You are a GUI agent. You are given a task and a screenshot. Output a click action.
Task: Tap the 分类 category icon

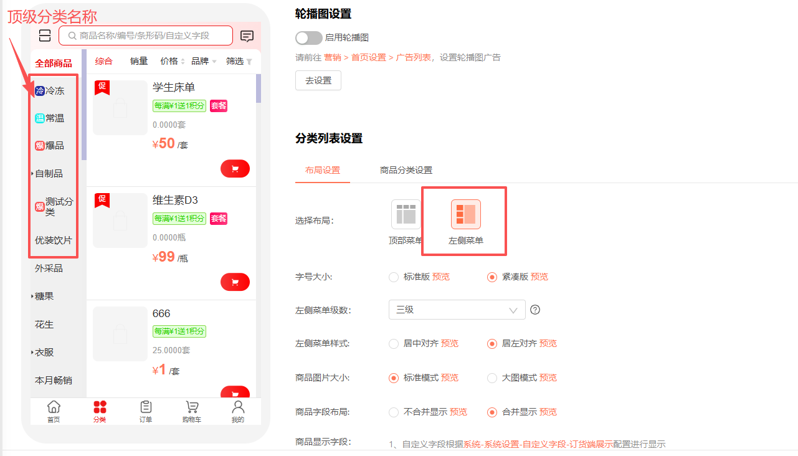[100, 407]
